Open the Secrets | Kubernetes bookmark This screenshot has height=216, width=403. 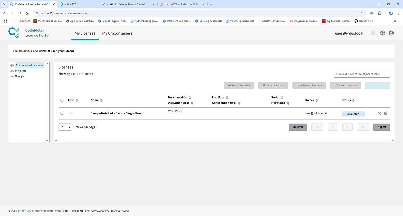coord(208,21)
